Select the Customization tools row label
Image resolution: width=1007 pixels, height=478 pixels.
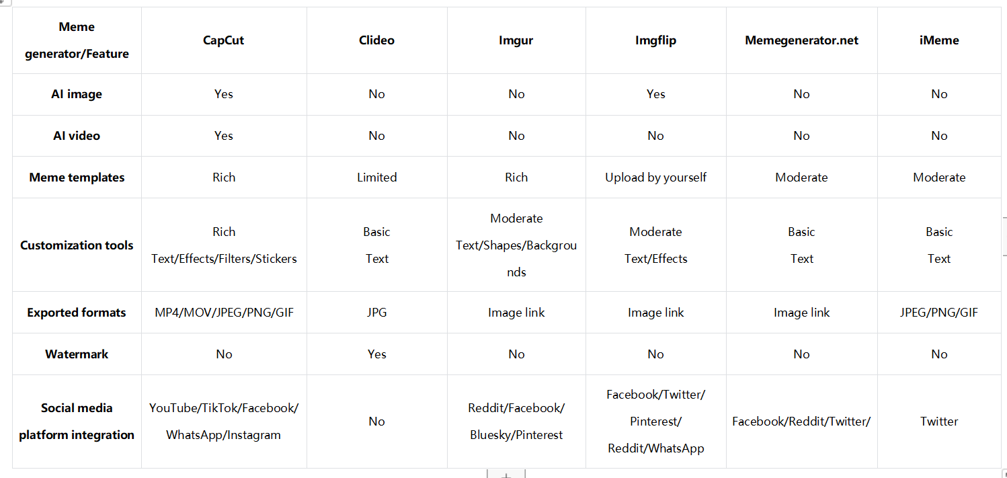(77, 245)
